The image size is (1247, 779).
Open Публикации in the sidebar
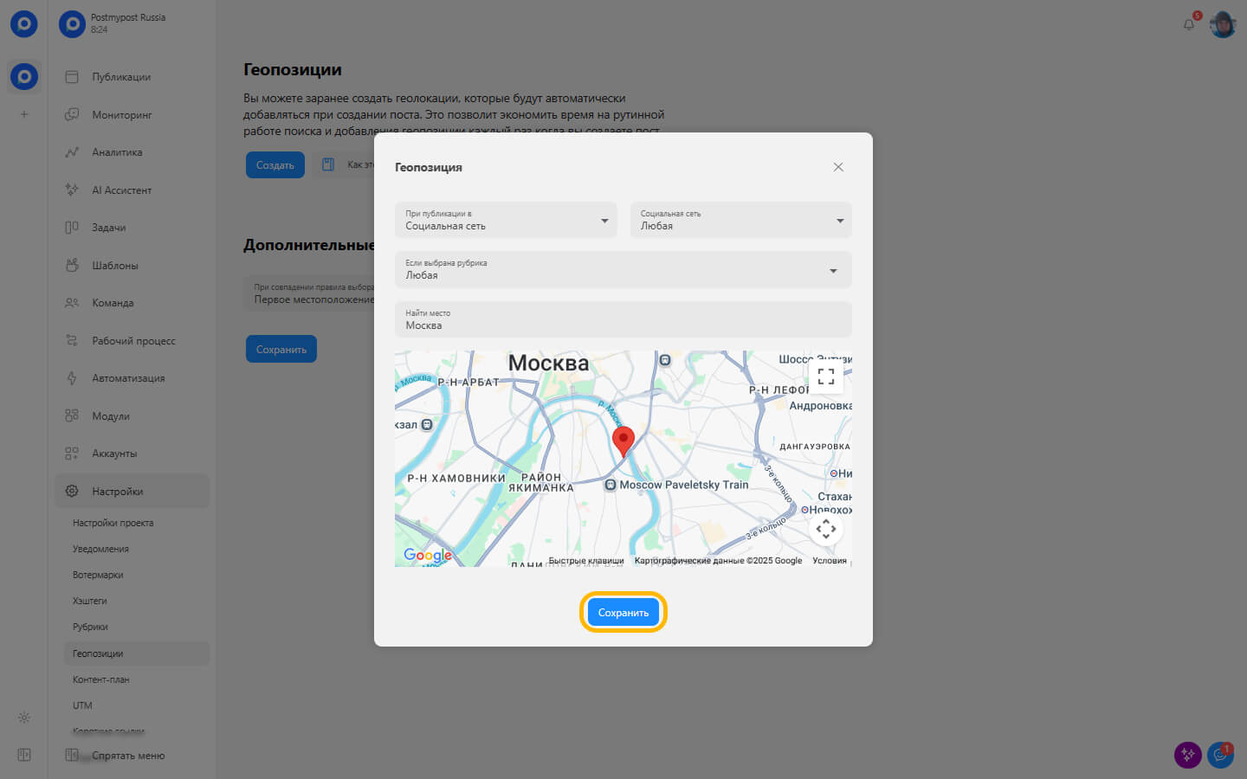click(x=121, y=77)
